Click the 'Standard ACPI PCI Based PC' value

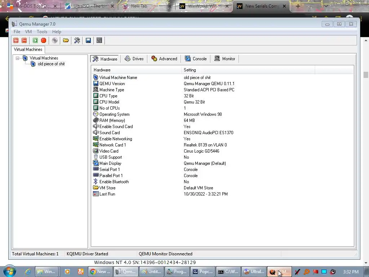tap(209, 90)
